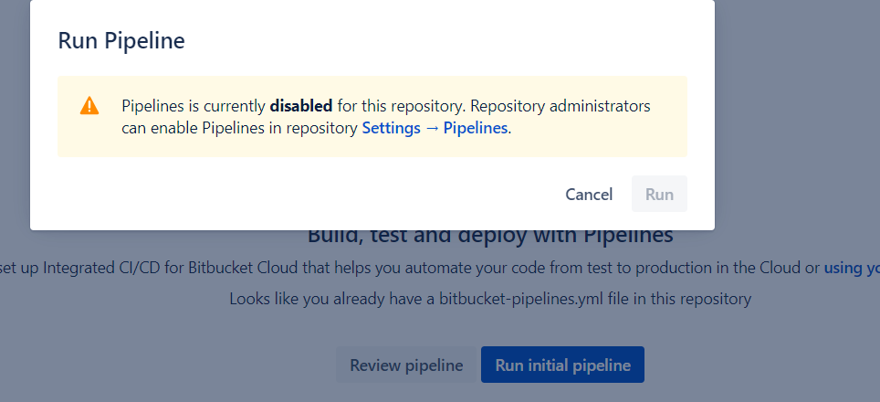This screenshot has width=880, height=402.
Task: Click the arrow symbol between Settings and Pipelines
Action: click(x=432, y=128)
